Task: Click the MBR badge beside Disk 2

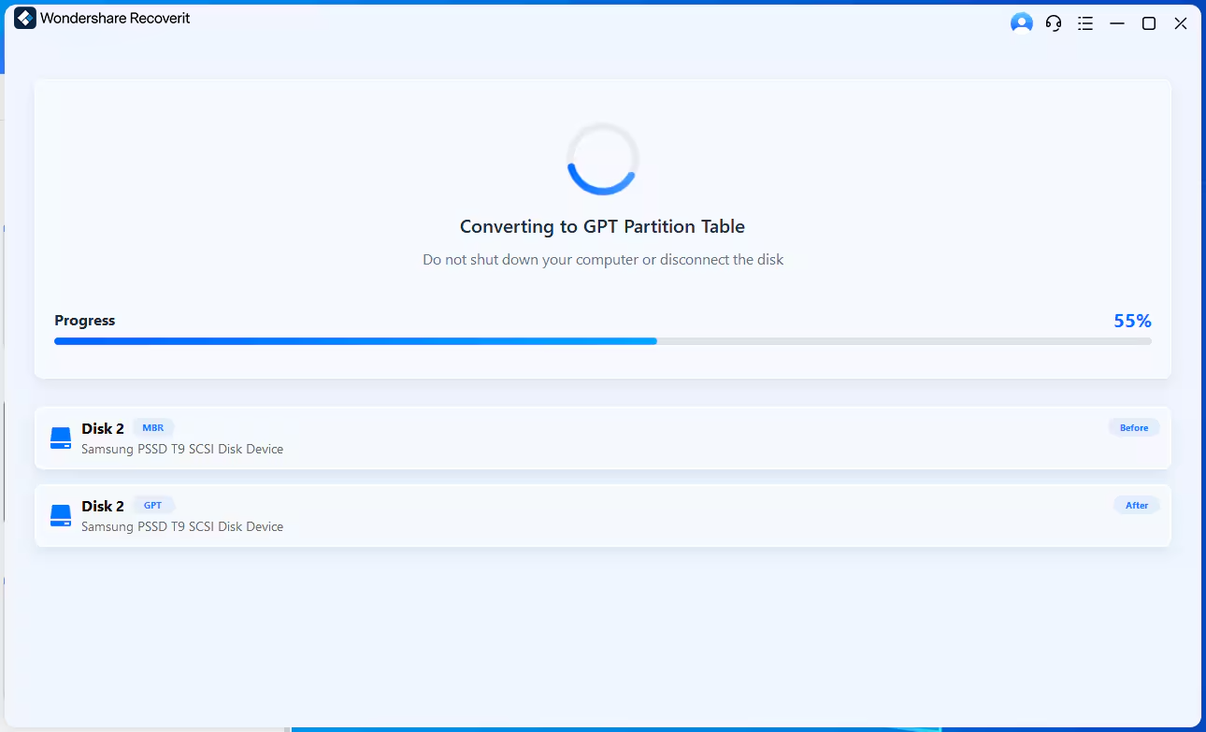Action: coord(152,428)
